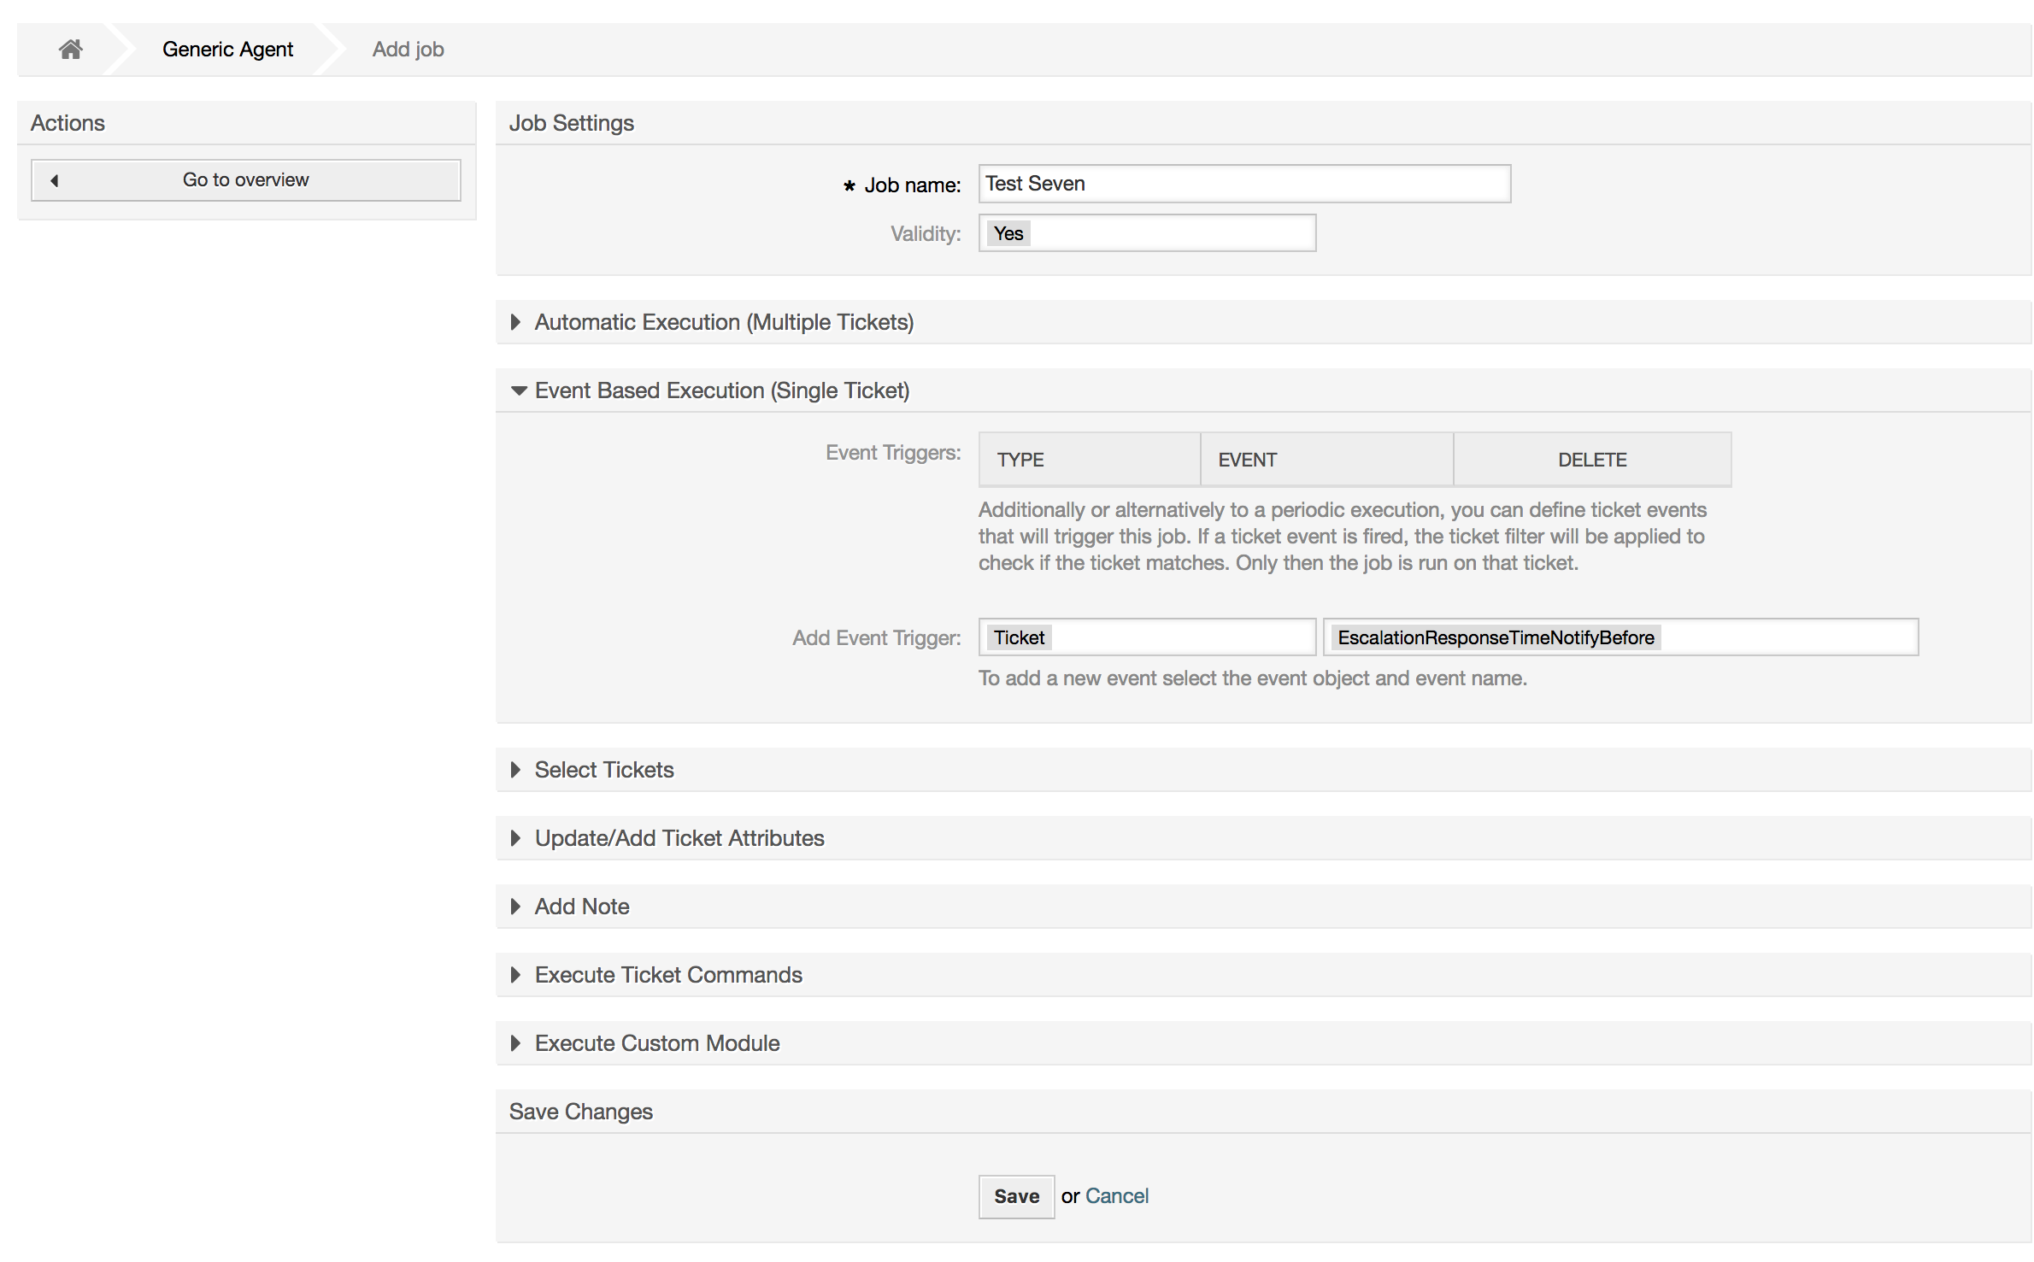Click the Save button
Image resolution: width=2034 pixels, height=1262 pixels.
pos(1014,1195)
